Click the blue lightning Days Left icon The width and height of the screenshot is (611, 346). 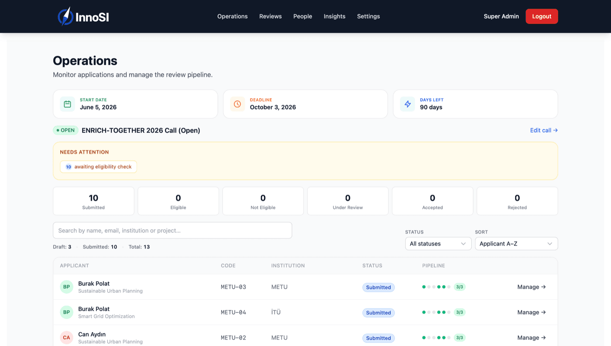(408, 104)
